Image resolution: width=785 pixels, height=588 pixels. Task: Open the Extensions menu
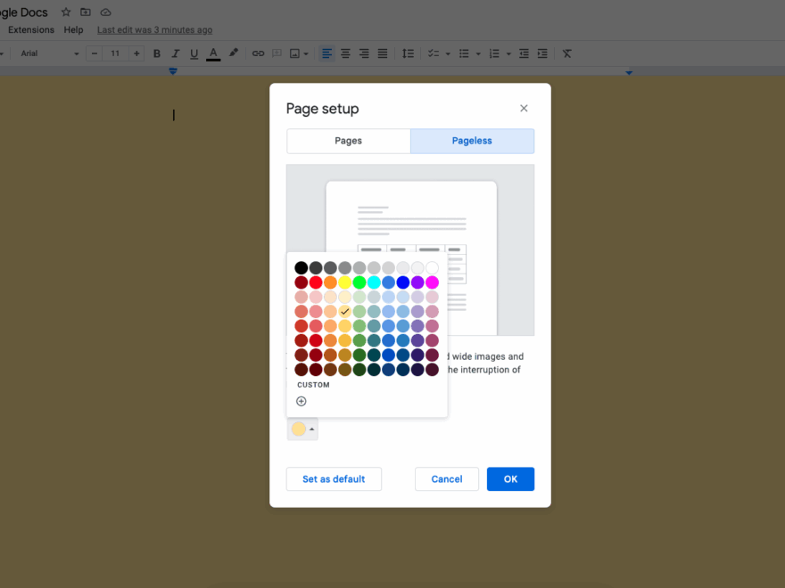30,29
